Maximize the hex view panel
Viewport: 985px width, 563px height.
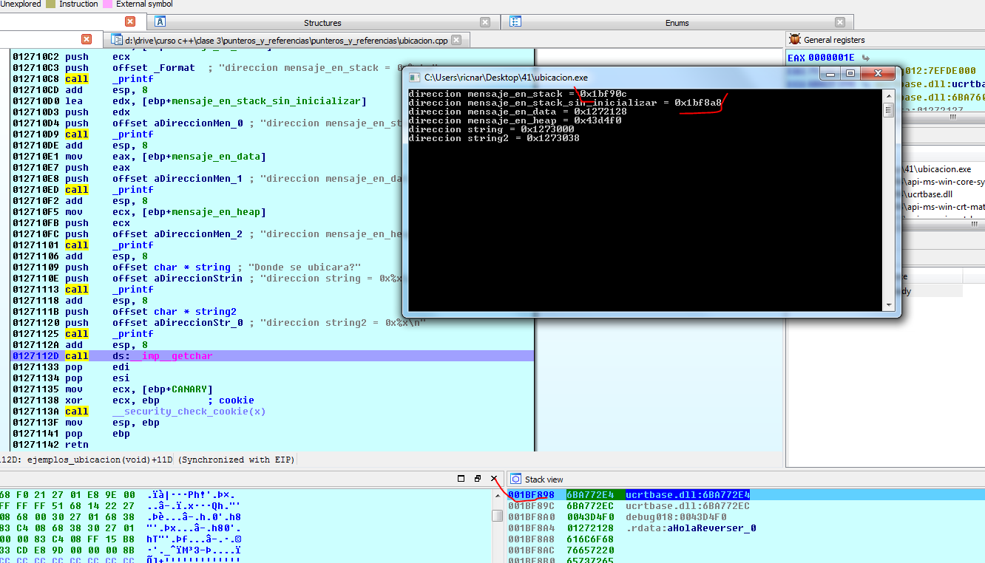(x=461, y=479)
